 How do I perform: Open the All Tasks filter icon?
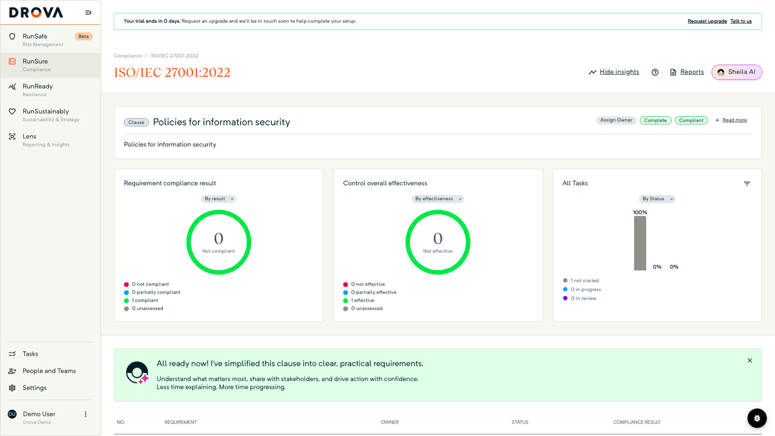tap(747, 184)
